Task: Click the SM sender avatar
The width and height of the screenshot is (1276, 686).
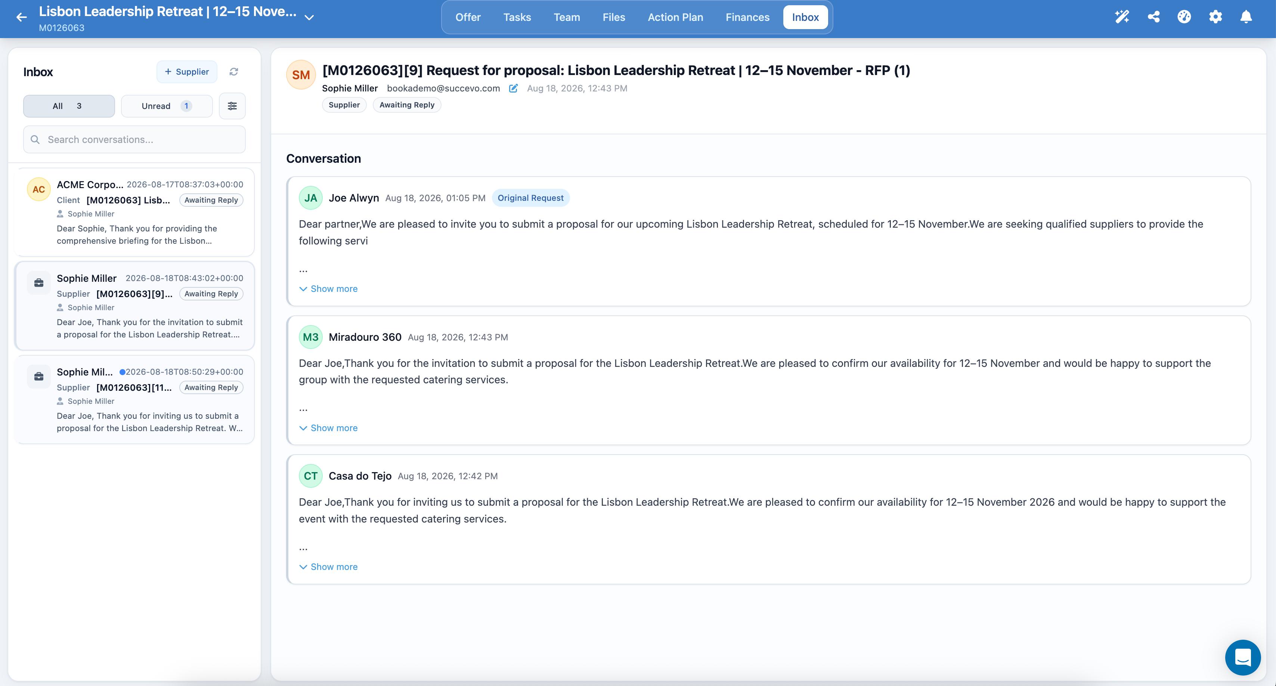Action: coord(301,75)
